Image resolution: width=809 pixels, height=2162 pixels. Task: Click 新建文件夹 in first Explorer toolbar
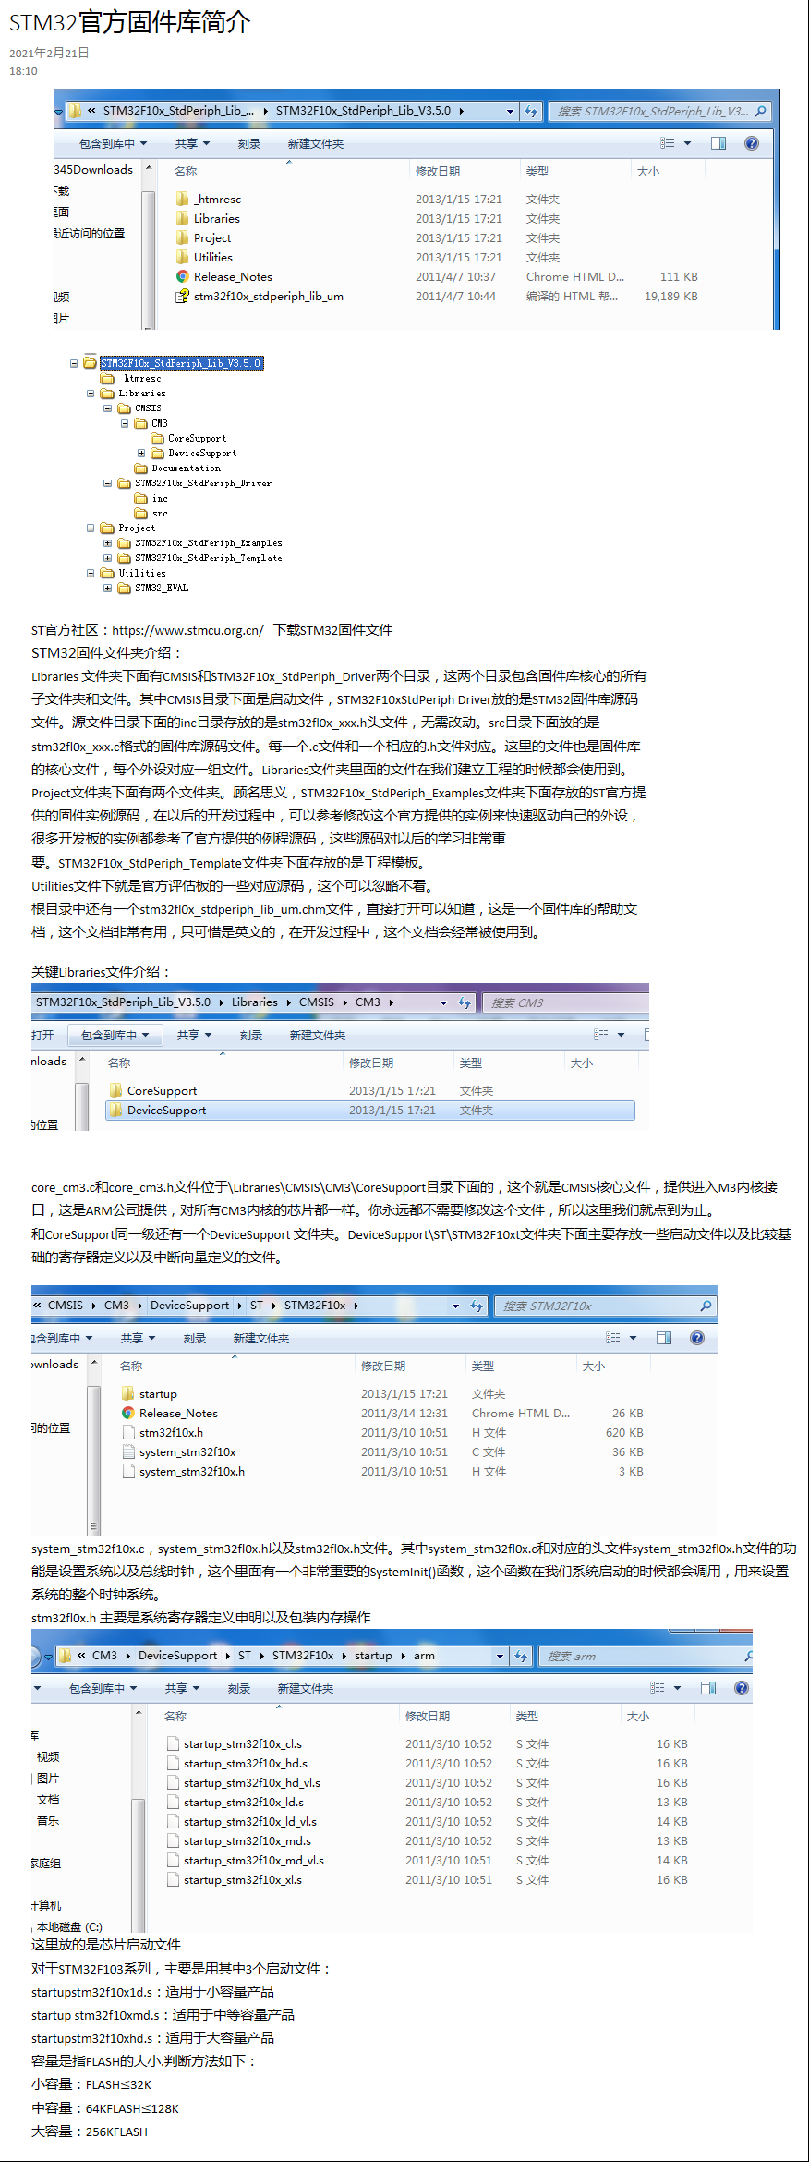[x=316, y=144]
